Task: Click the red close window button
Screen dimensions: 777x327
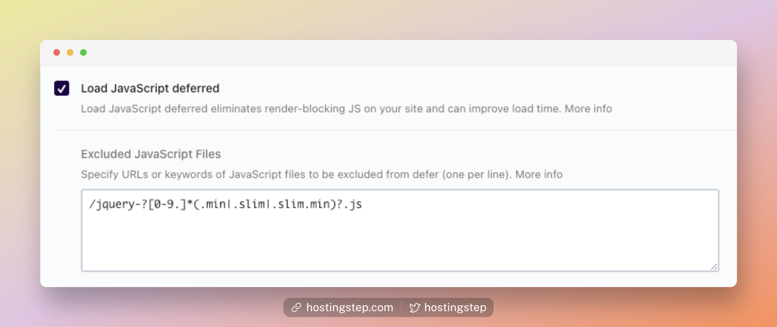Action: 57,52
